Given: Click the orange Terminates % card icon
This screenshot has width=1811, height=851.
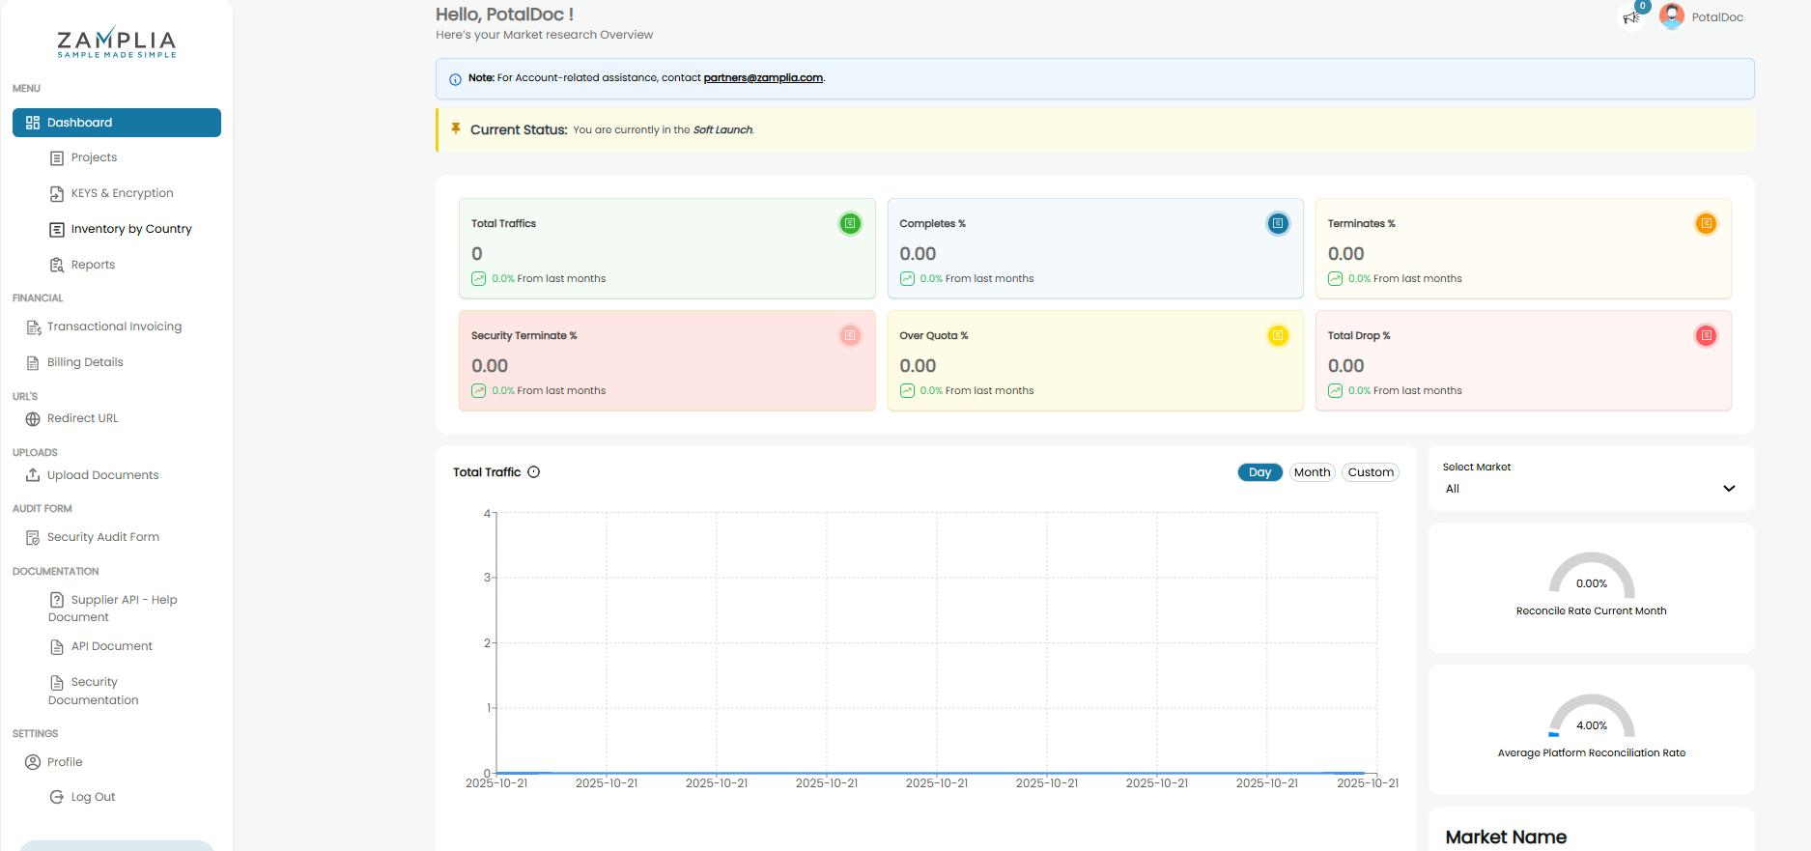Looking at the screenshot, I should (x=1706, y=224).
